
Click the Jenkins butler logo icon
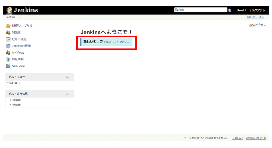pyautogui.click(x=9, y=10)
